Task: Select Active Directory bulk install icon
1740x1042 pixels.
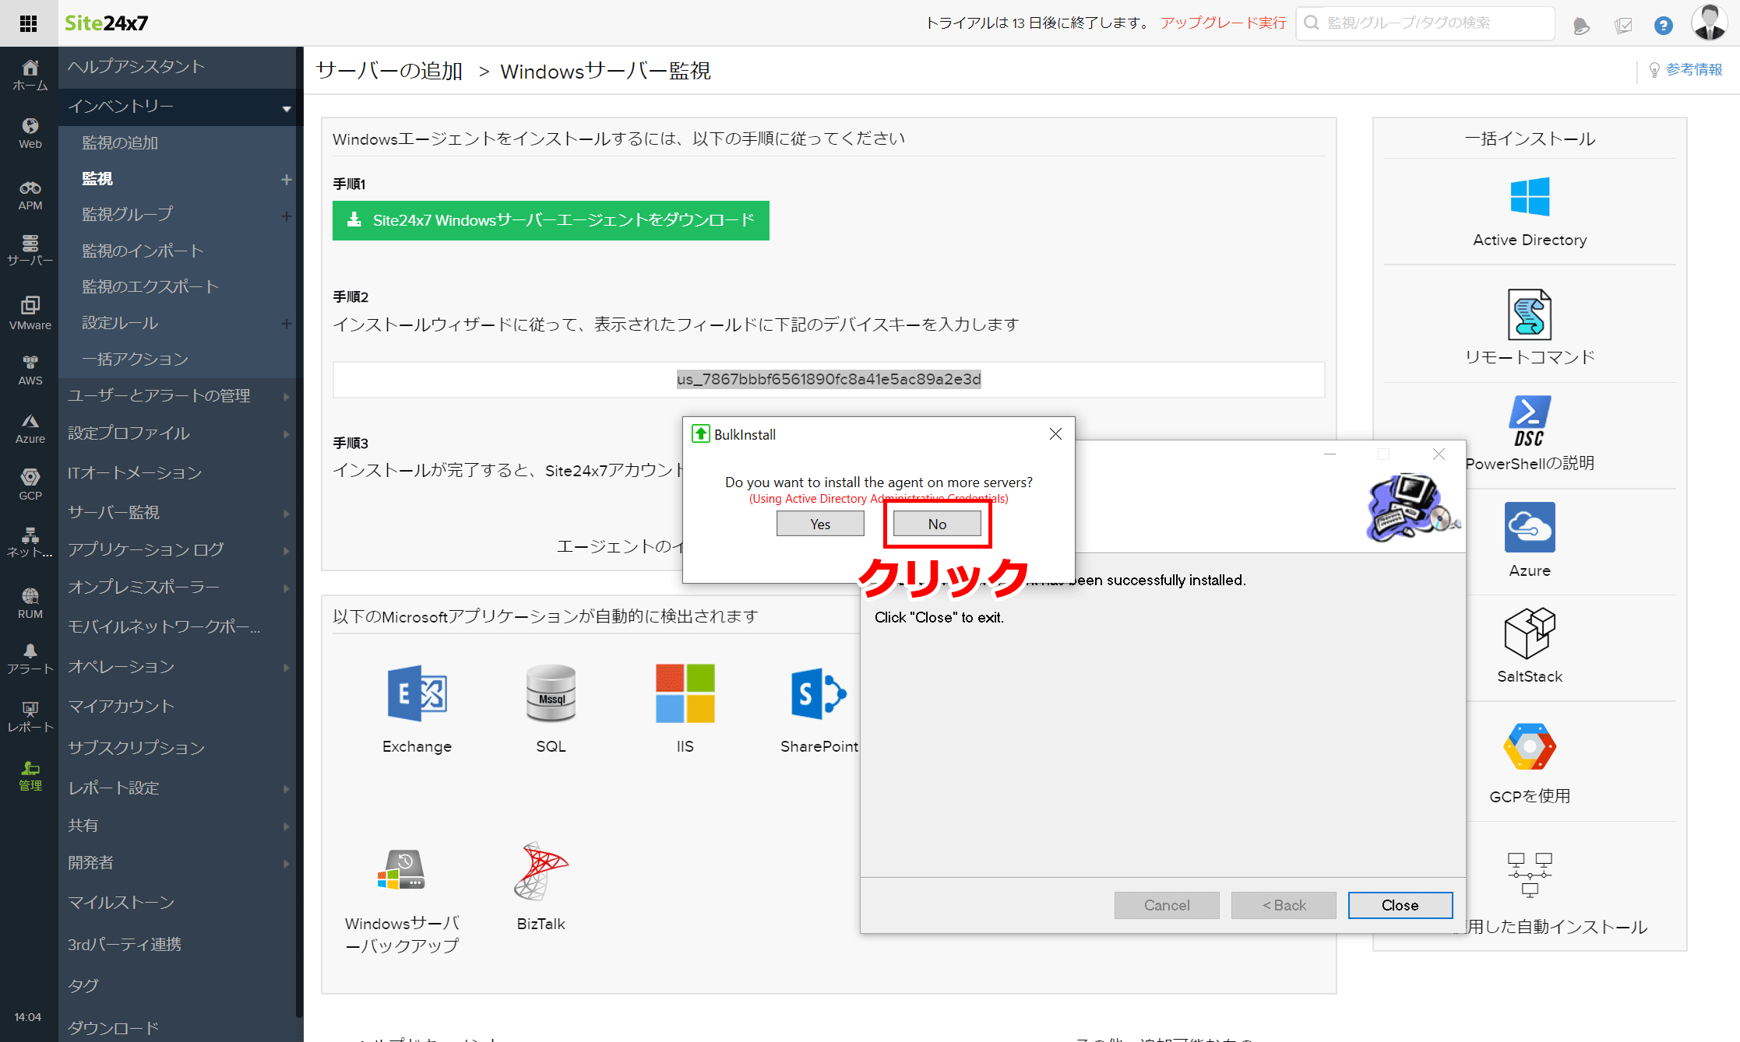Action: click(x=1530, y=196)
